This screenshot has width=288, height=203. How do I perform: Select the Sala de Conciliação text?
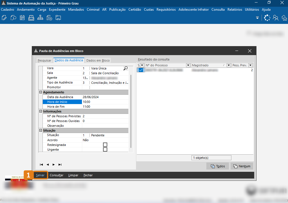tap(105, 73)
